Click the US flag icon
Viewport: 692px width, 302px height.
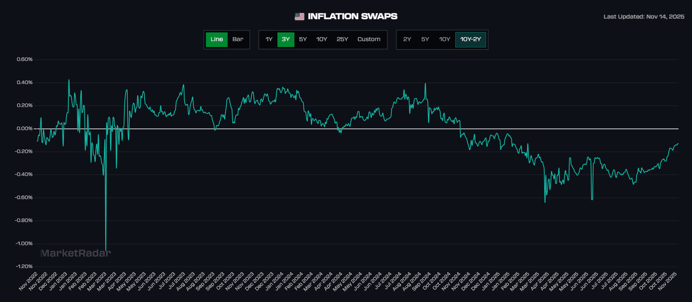pyautogui.click(x=300, y=17)
